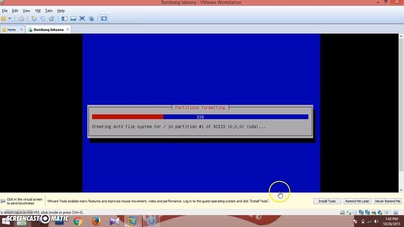Viewport: 404px width, 227px height.
Task: Open the power options dropdown arrow
Action: [x=9, y=18]
